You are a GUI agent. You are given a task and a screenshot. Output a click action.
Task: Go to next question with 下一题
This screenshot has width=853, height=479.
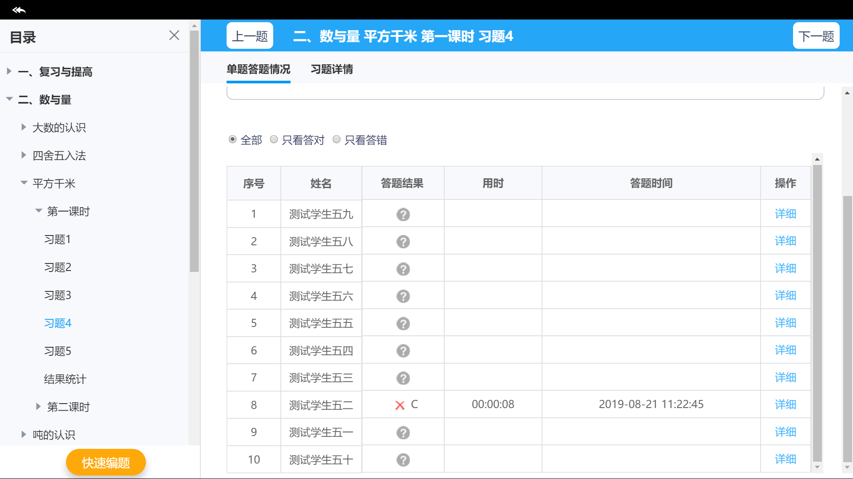[816, 36]
